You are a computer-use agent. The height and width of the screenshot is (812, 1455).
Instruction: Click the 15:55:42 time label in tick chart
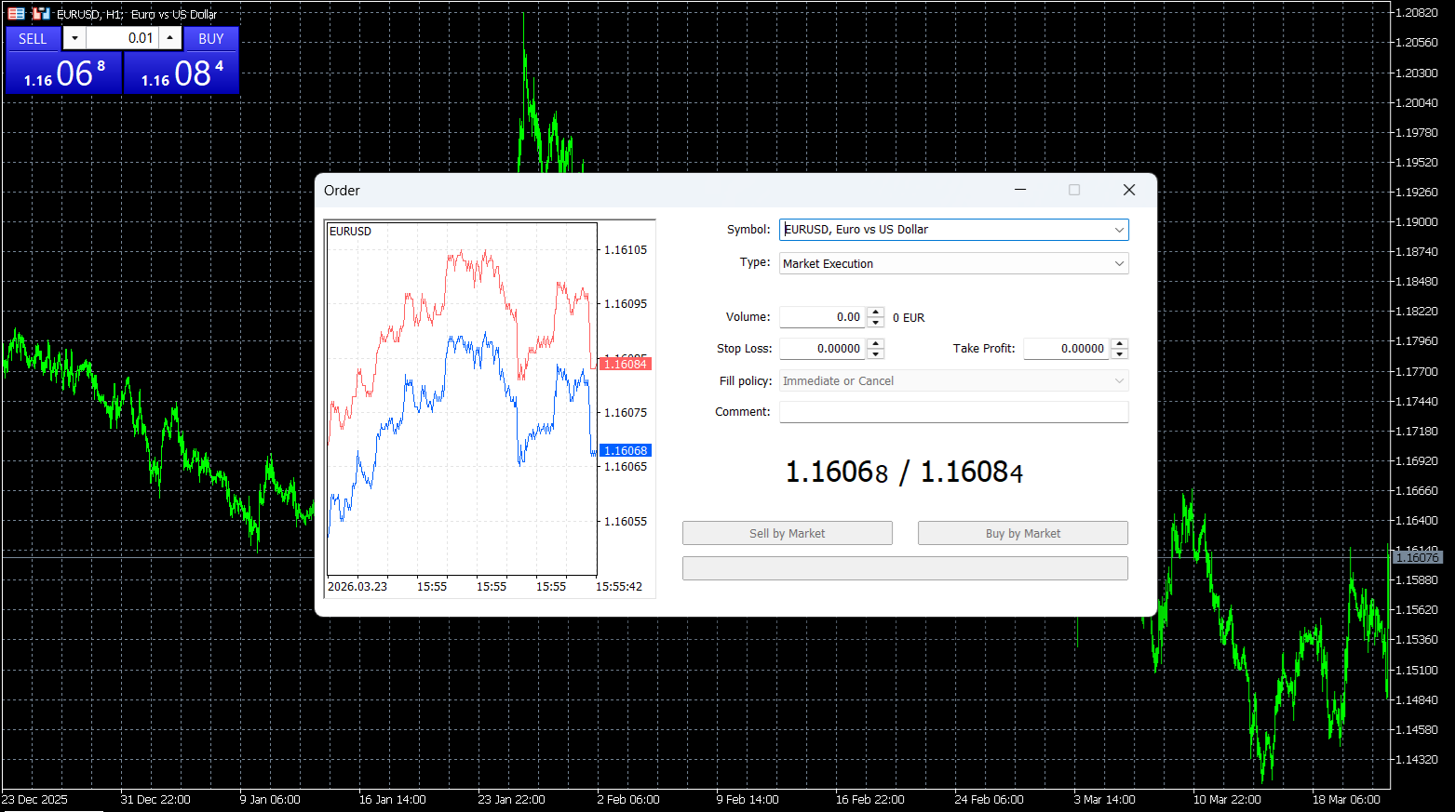pyautogui.click(x=619, y=587)
